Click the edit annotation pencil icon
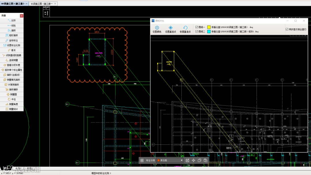Viewport: 311px width, 175px height. click(x=187, y=160)
